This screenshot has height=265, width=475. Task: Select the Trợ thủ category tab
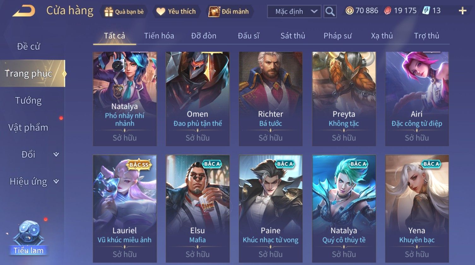pyautogui.click(x=426, y=36)
